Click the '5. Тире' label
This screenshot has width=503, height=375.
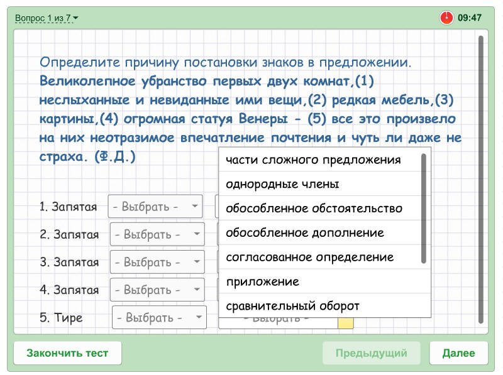tap(61, 318)
